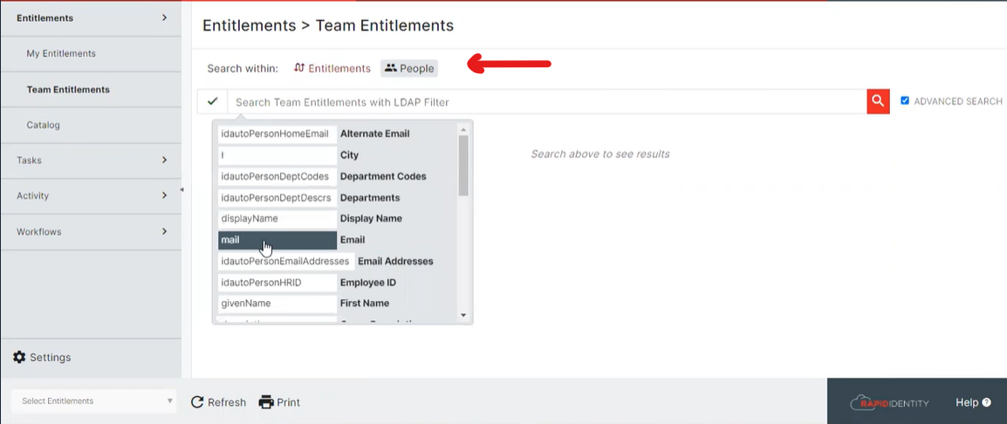The height and width of the screenshot is (424, 1007).
Task: Click the People scope icon
Action: pos(390,67)
